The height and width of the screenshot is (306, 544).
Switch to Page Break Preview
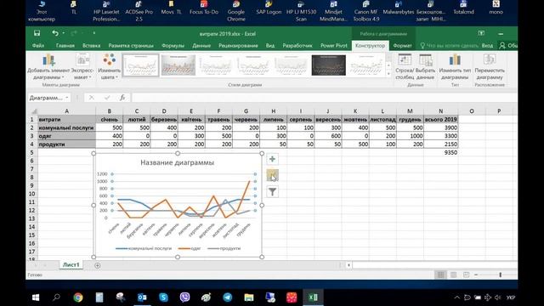[466, 275]
